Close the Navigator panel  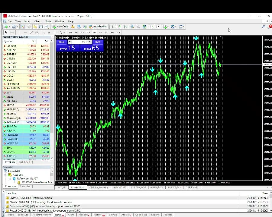52,167
